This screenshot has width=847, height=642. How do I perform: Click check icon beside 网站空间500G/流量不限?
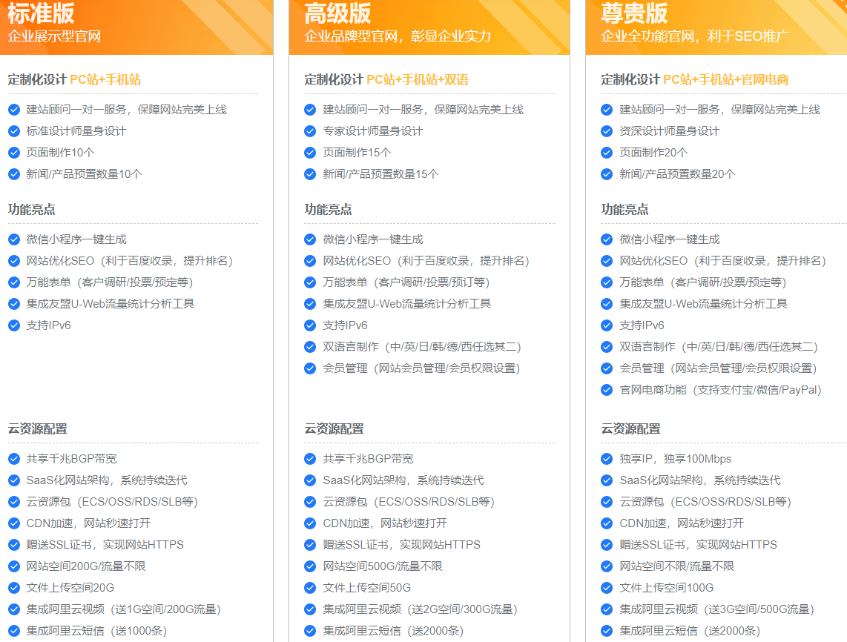tap(310, 566)
